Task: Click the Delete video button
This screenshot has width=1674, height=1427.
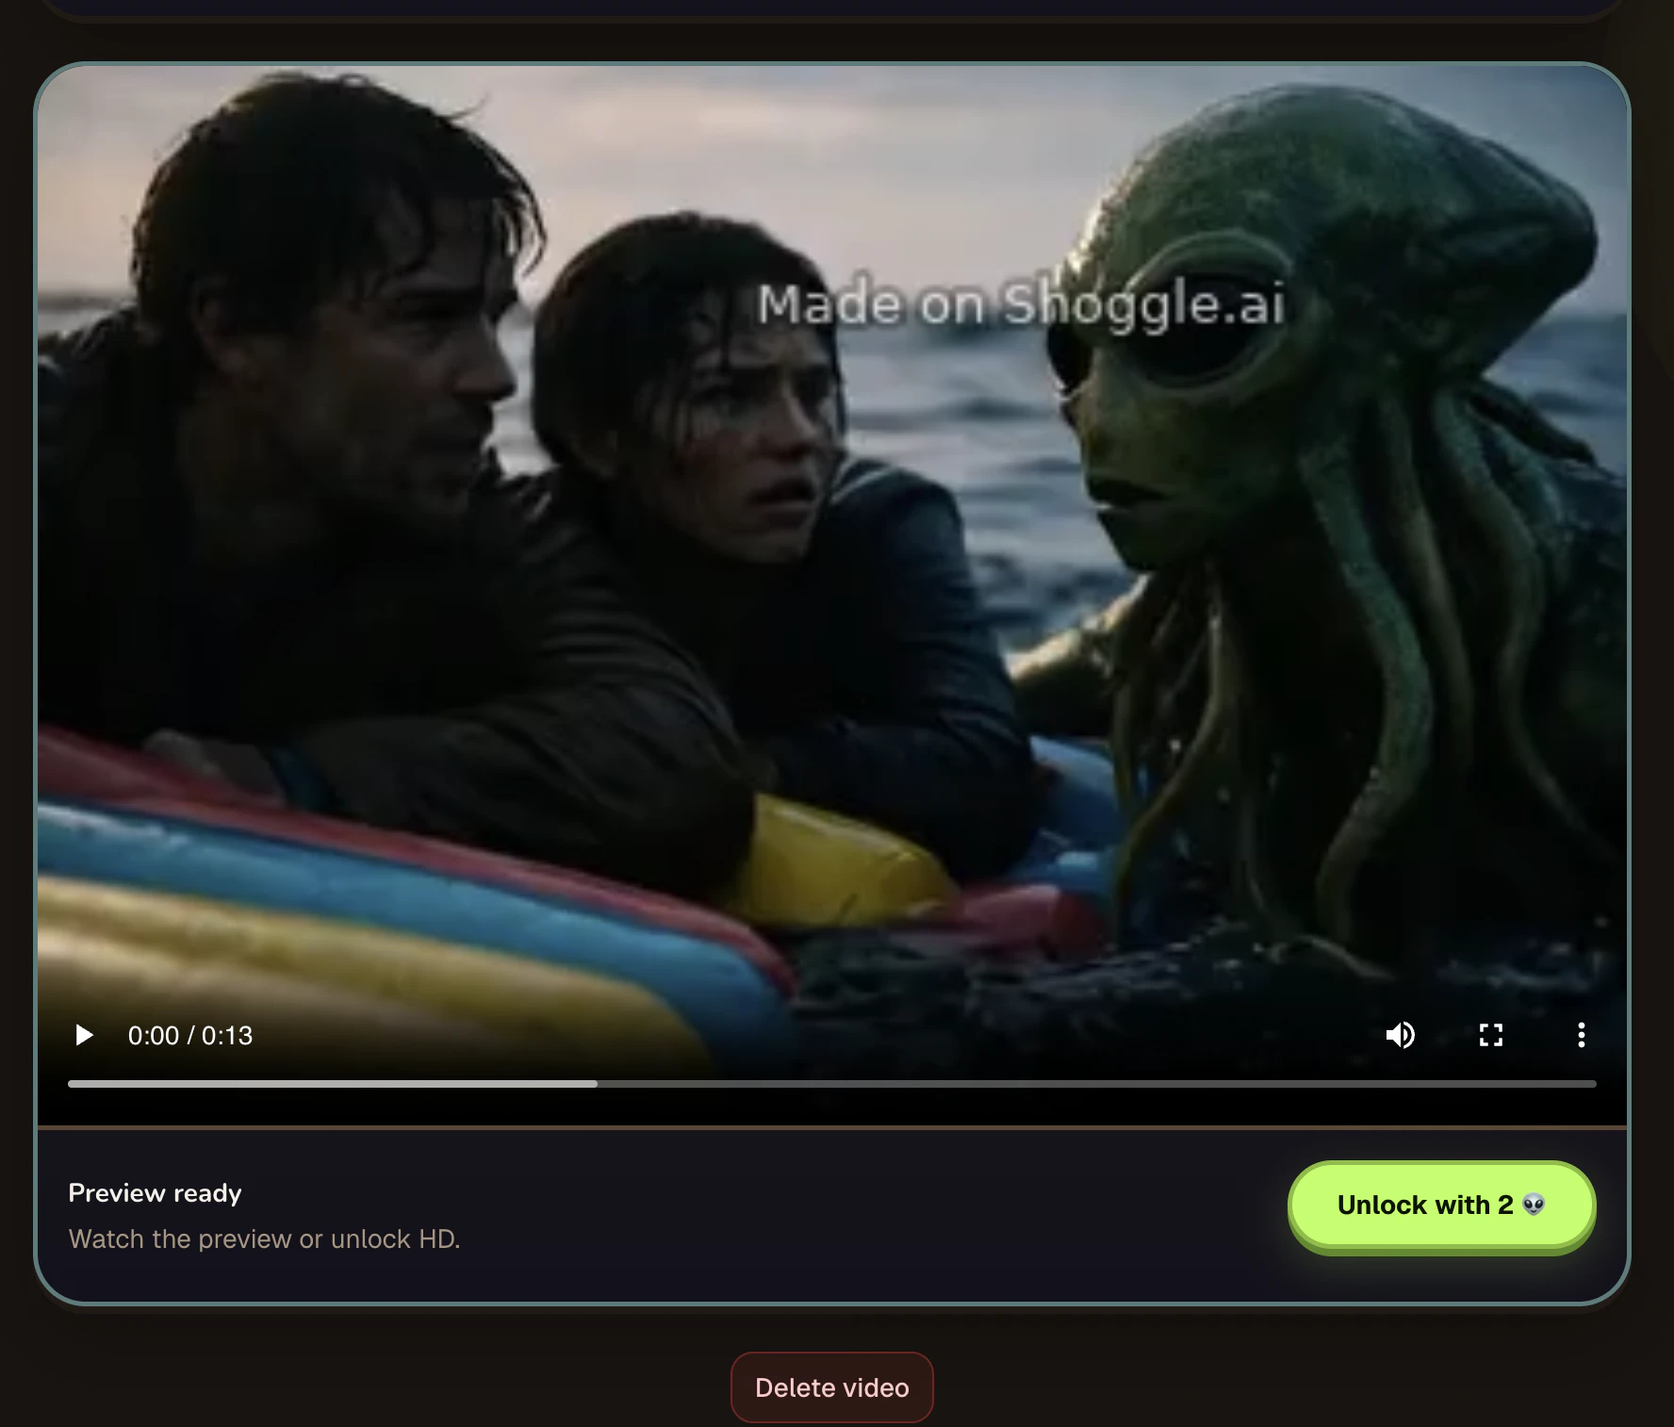Action: (832, 1387)
